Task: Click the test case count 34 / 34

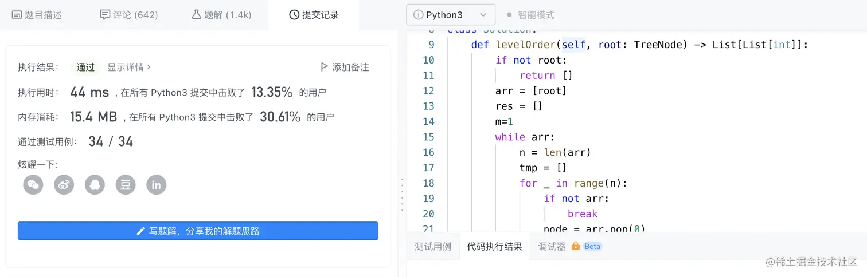Action: tap(111, 141)
